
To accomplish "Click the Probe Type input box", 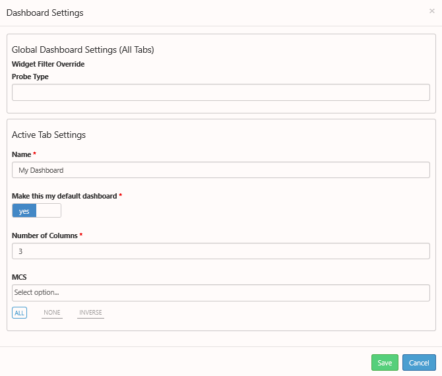I will [221, 92].
